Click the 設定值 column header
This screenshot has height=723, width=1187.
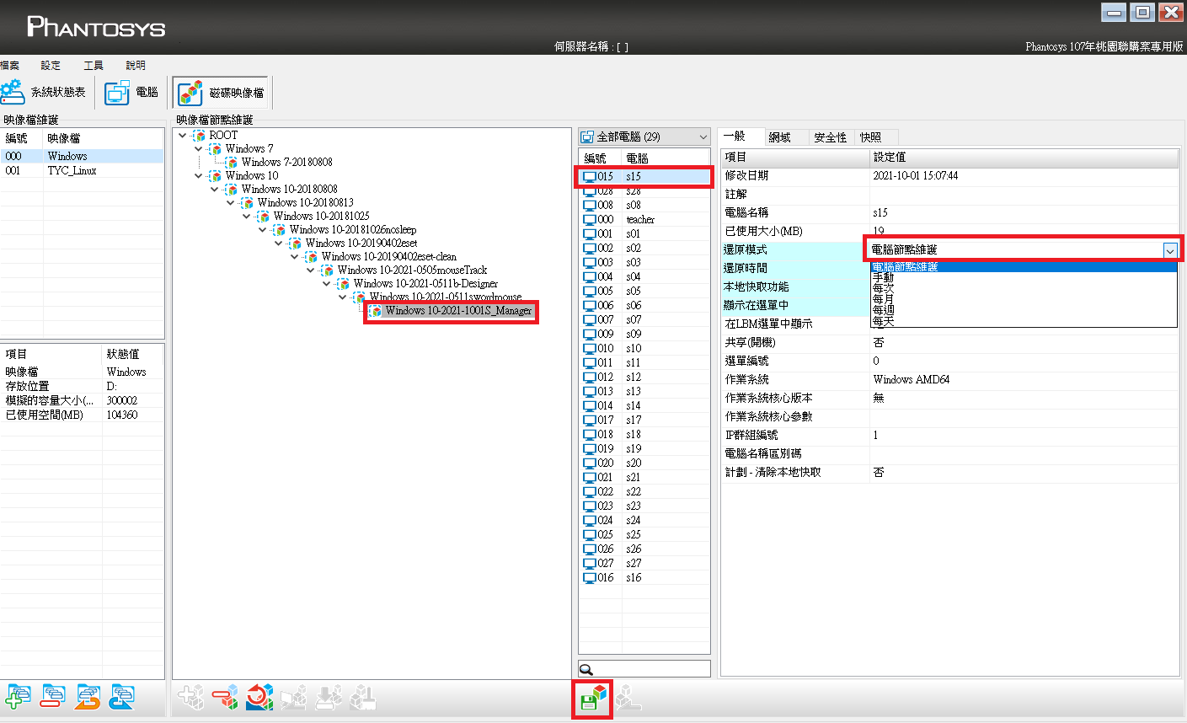point(1024,157)
